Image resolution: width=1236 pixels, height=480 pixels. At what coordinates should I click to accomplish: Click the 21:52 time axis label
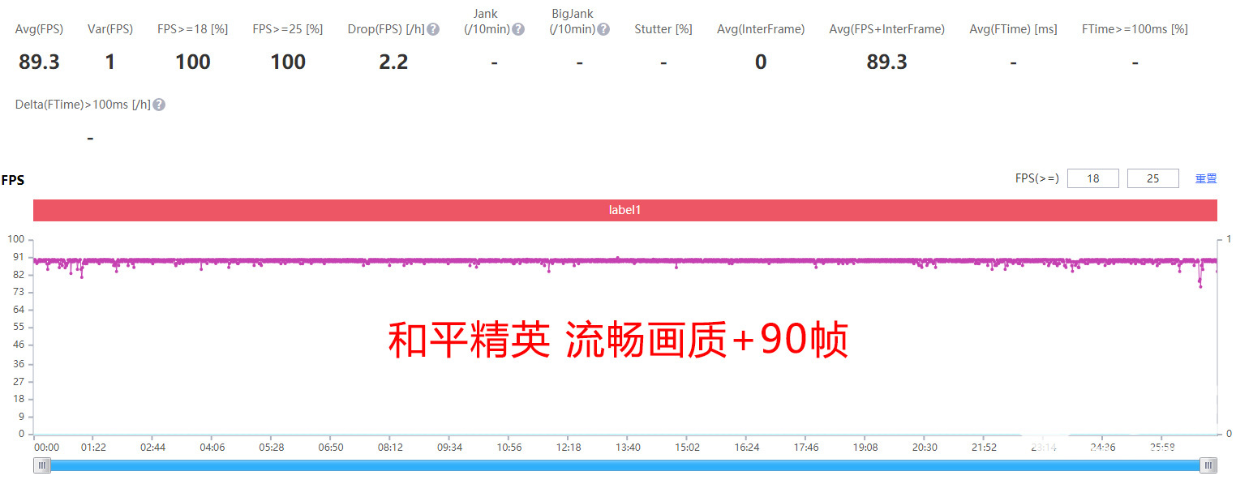984,448
